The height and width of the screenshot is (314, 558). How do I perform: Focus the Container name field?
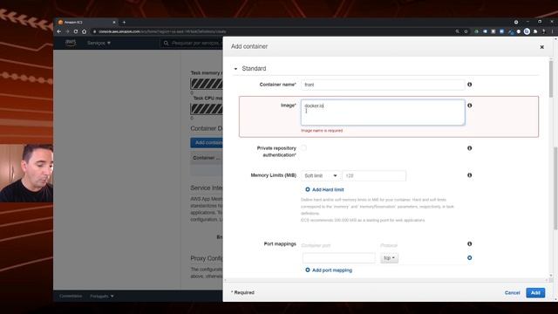click(383, 85)
